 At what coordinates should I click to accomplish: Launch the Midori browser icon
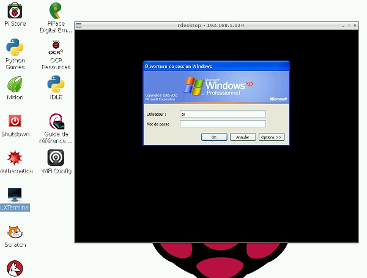point(15,84)
